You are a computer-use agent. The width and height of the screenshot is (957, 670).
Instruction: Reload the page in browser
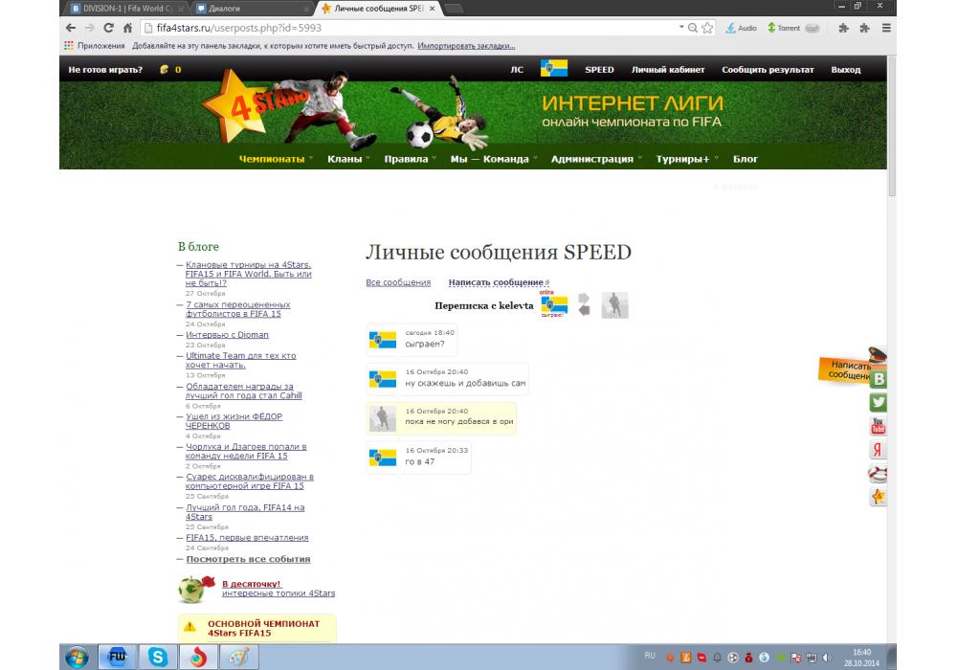[x=108, y=28]
